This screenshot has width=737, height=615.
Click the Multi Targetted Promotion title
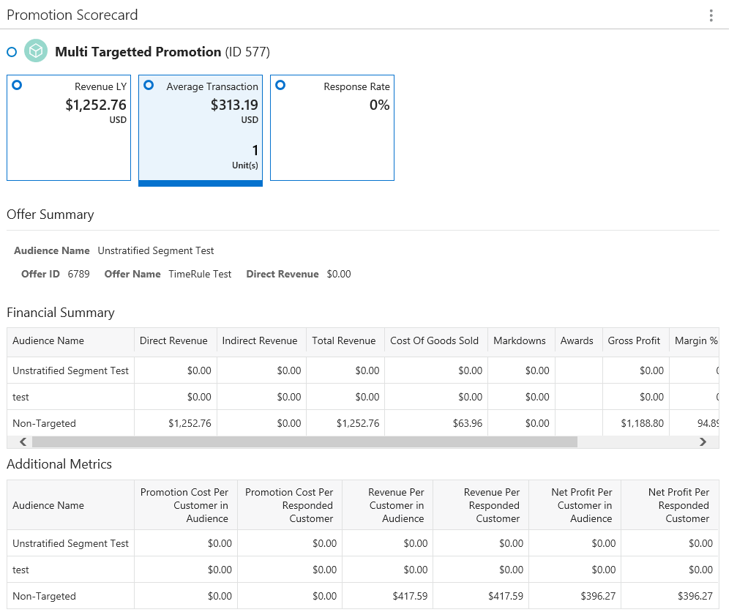[x=138, y=52]
